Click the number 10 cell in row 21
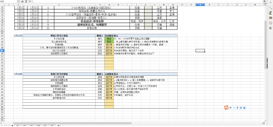This screenshot has height=127, width=273. tap(48, 28)
